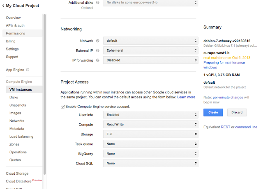This screenshot has height=189, width=263.
Task: Open the Preparing for maintenance windows link
Action: click(x=224, y=65)
